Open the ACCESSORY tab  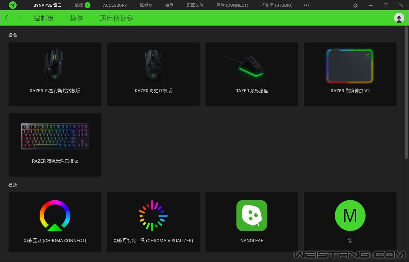pos(115,5)
